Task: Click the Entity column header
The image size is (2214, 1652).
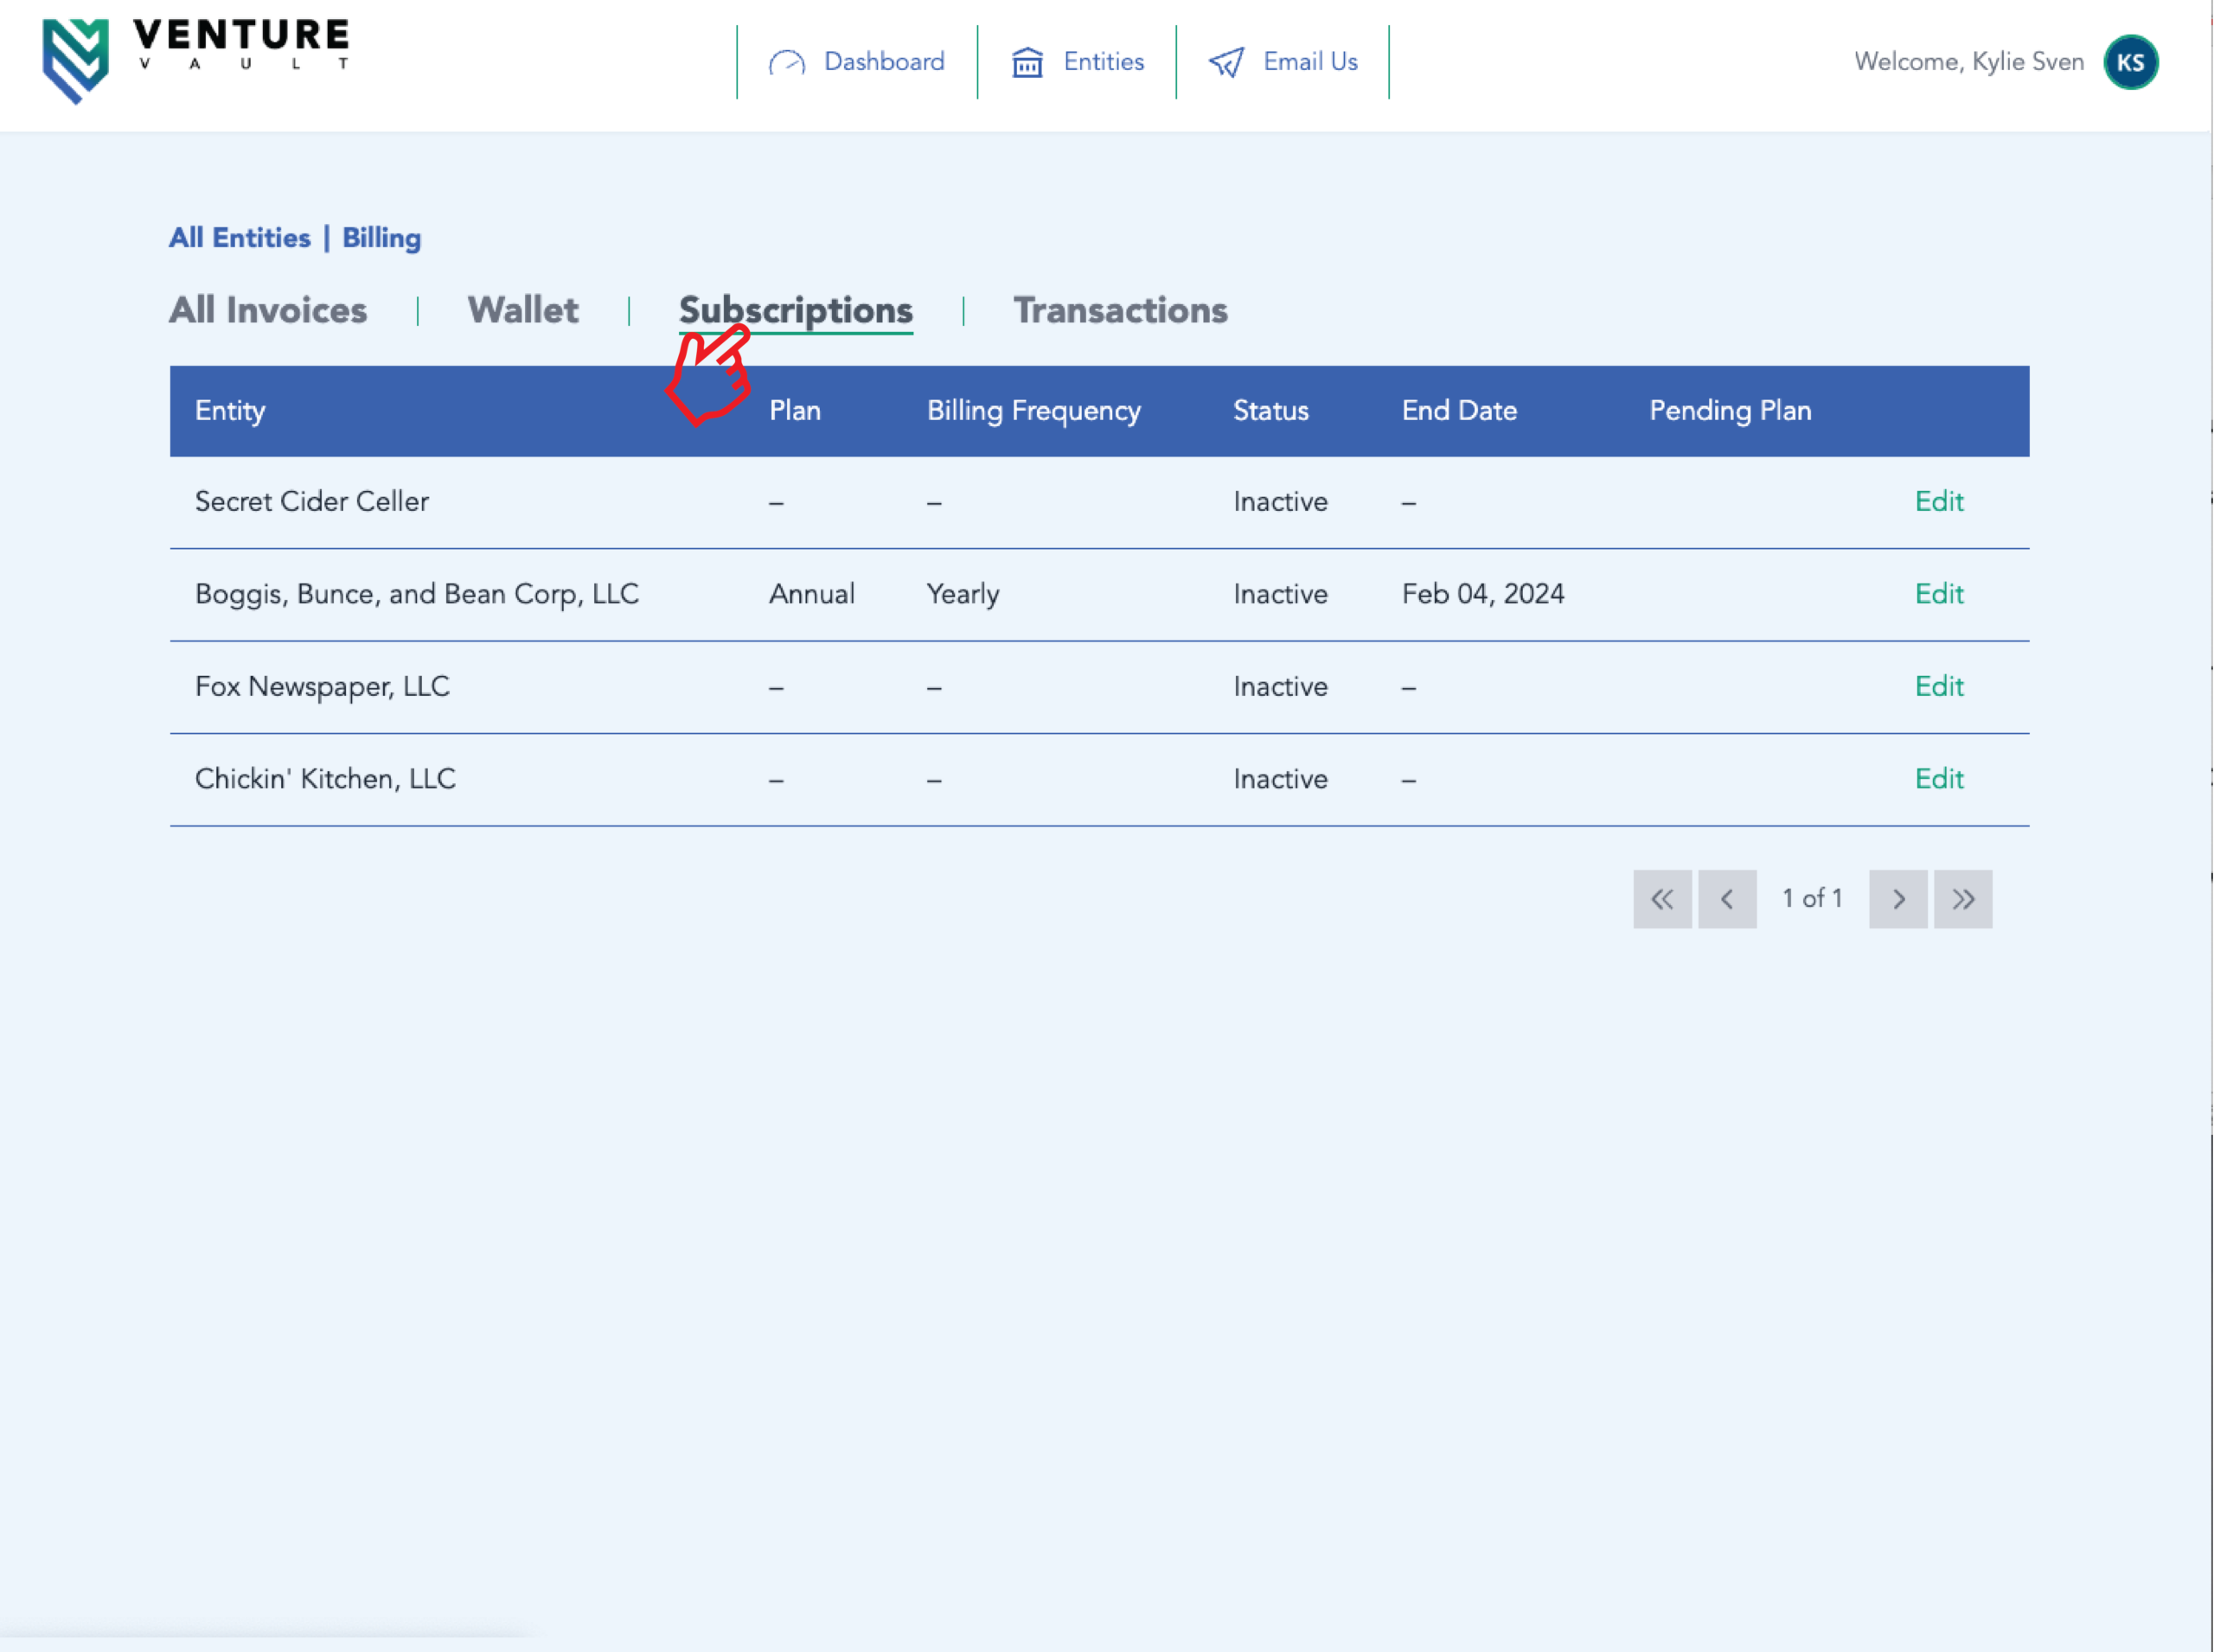Action: tap(230, 411)
